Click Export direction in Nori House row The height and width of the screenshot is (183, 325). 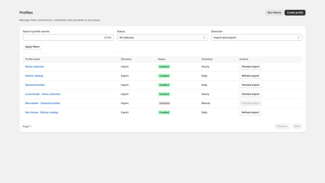[125, 112]
